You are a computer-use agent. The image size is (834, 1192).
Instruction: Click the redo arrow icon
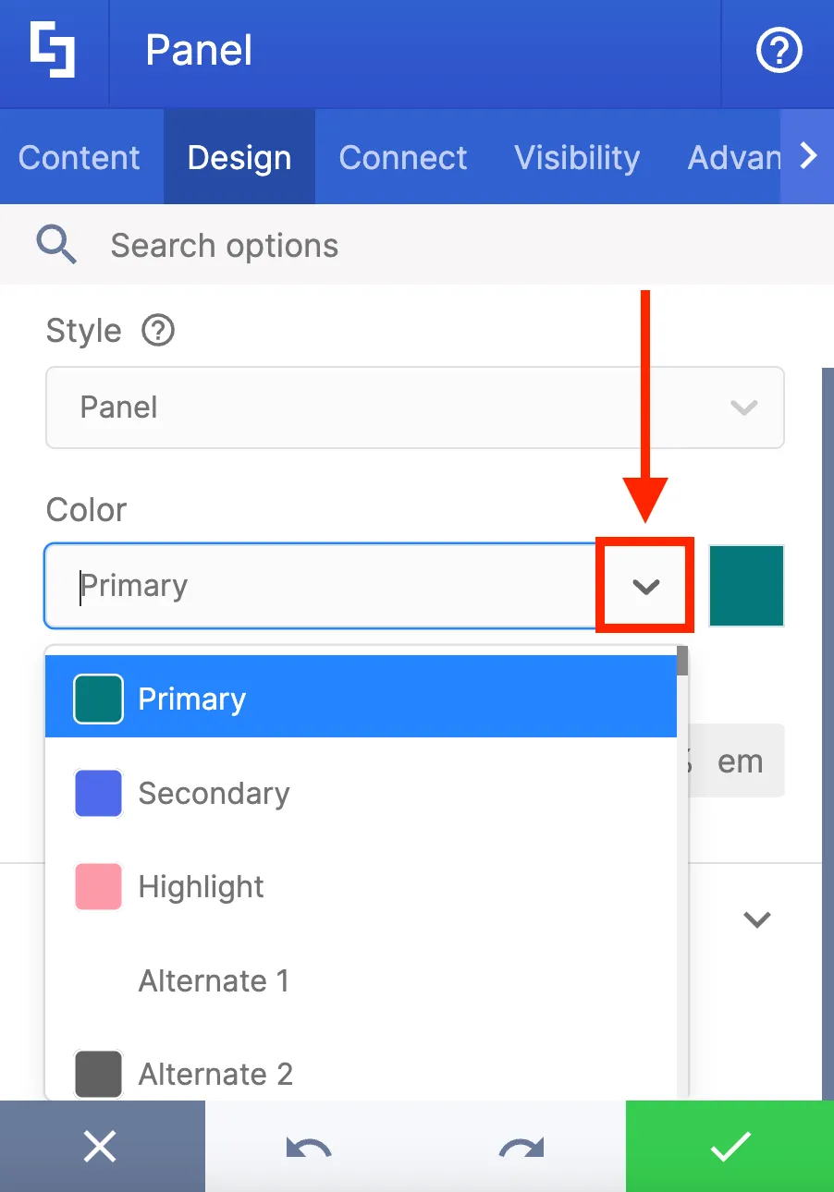(521, 1148)
